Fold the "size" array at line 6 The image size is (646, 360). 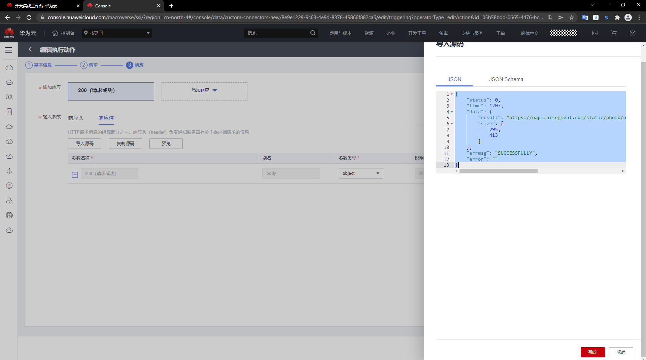(x=452, y=124)
